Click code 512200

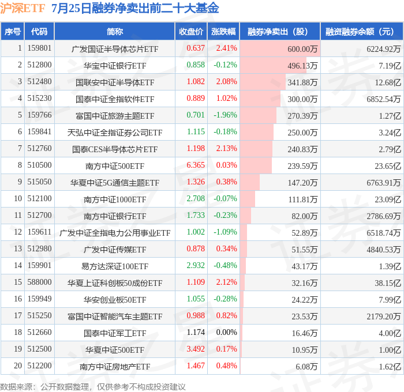click(x=39, y=366)
